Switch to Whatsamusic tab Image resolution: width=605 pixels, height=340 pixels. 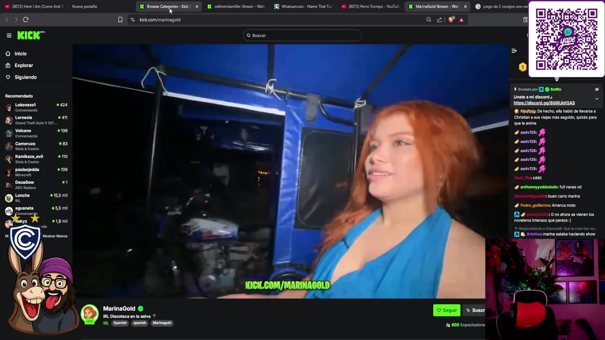click(x=303, y=7)
